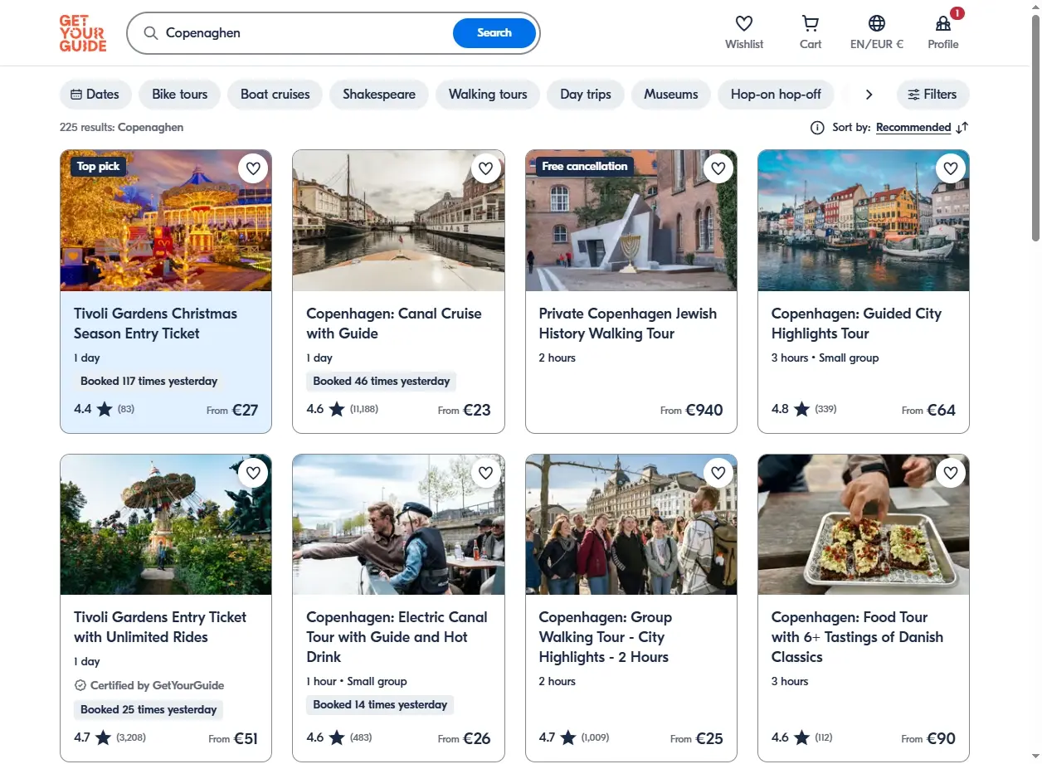Open the Tivoli carousel Christmas photo
Viewport: 1042px width, 764px height.
point(166,221)
